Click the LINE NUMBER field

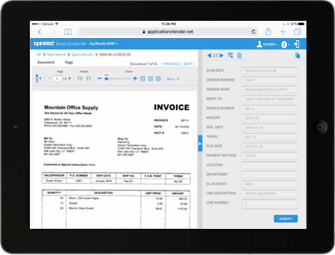270,203
